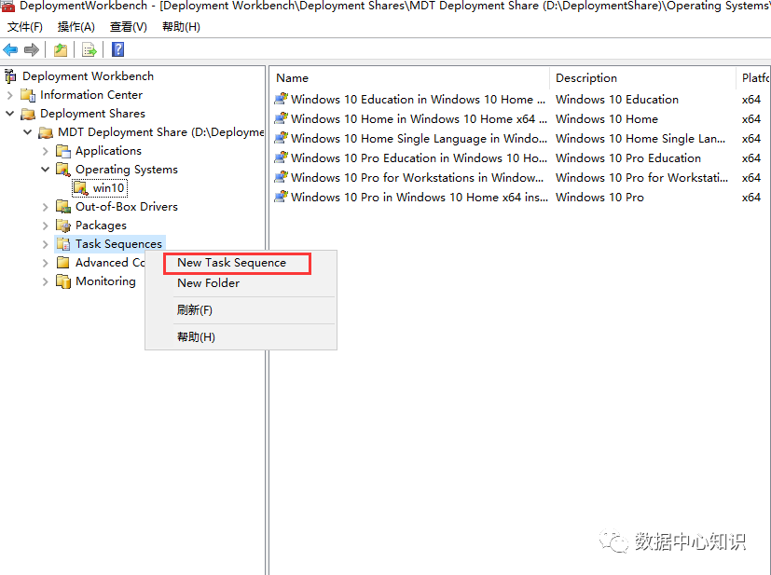Screen dimensions: 771x575
Task: Click the Platform column header
Action: [x=754, y=78]
